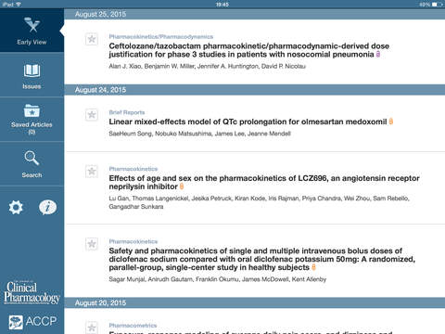The height and width of the screenshot is (334, 445).
Task: Open the Linear mixed-effects model article
Action: click(248, 122)
